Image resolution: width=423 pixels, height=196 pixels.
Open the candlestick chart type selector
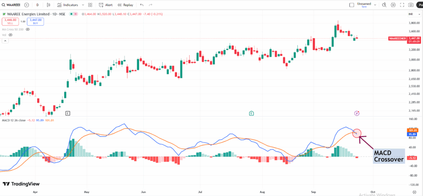pyautogui.click(x=49, y=5)
